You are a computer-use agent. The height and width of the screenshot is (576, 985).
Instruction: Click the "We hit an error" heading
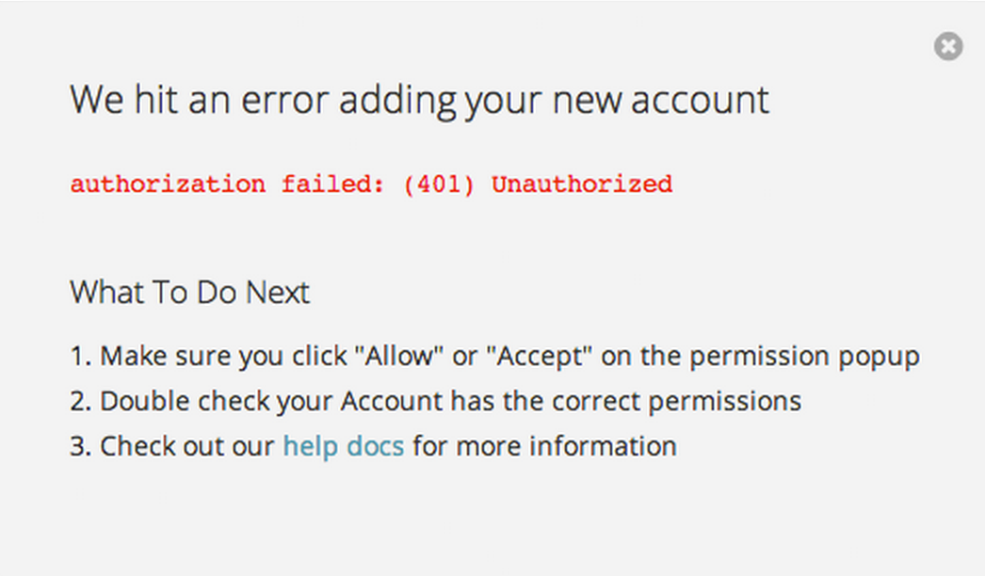click(x=419, y=101)
